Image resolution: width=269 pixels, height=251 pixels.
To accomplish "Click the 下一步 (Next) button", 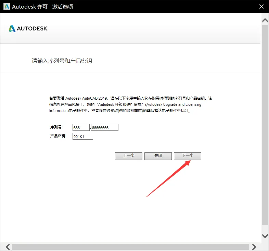I will click(187, 156).
